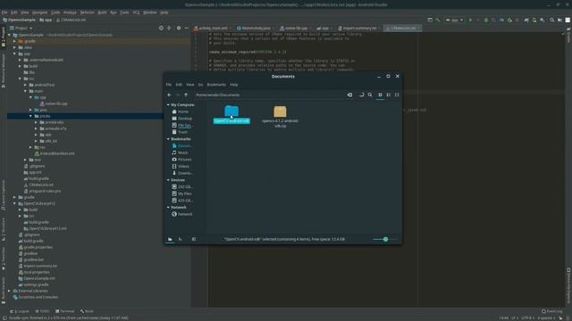572x321 pixels.
Task: Open 250 GB device in file manager
Action: pyautogui.click(x=182, y=187)
